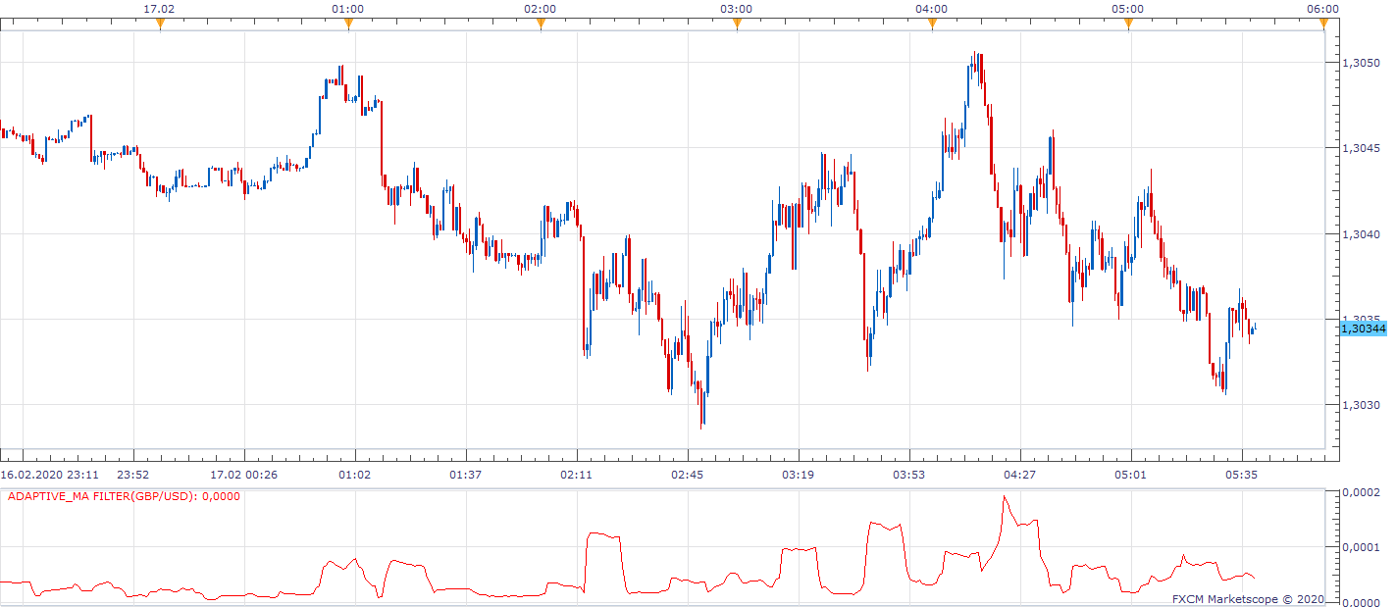Screen dimensions: 1396x607
Task: Click the 1,3050 price axis label
Action: [1362, 63]
